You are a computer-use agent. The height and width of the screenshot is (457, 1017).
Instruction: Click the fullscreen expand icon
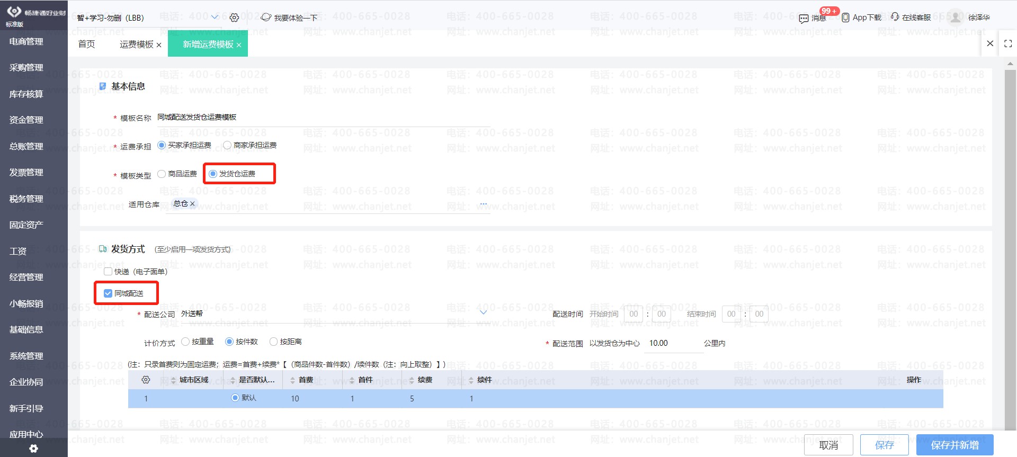point(1008,44)
